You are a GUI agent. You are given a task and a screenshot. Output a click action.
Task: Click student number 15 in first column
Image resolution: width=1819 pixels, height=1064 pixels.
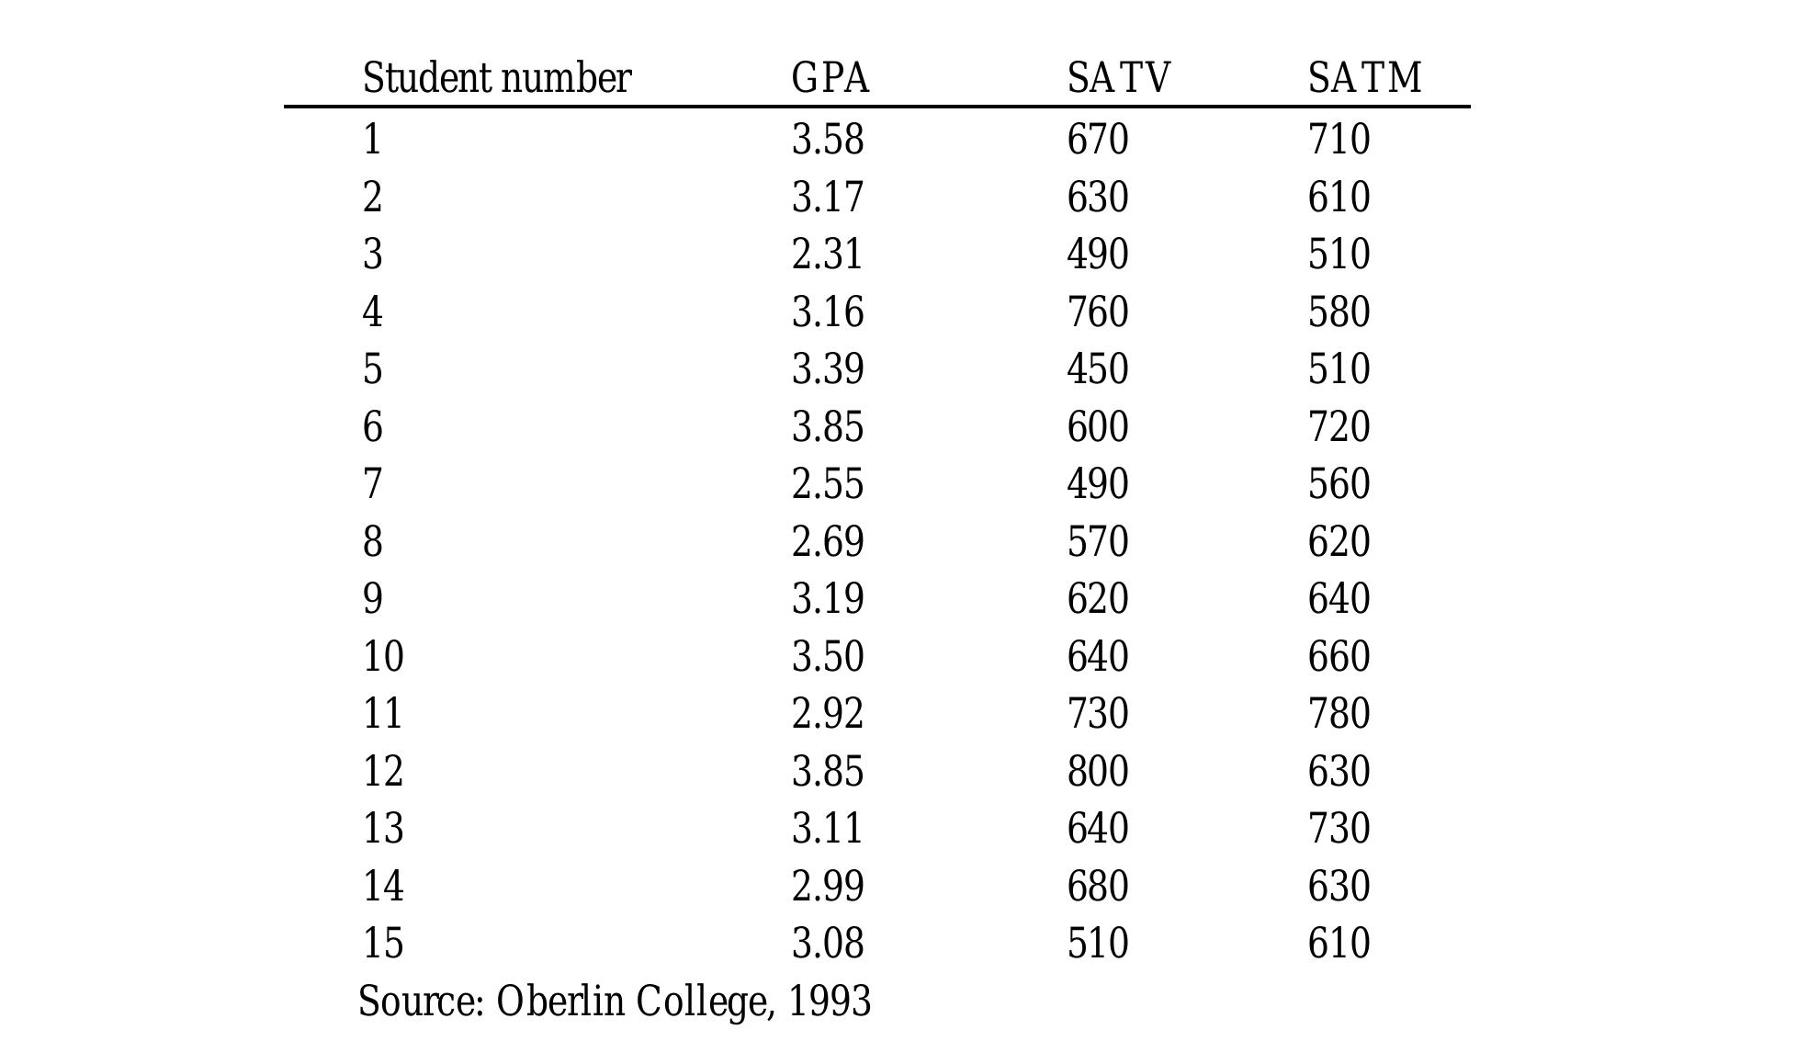point(383,944)
